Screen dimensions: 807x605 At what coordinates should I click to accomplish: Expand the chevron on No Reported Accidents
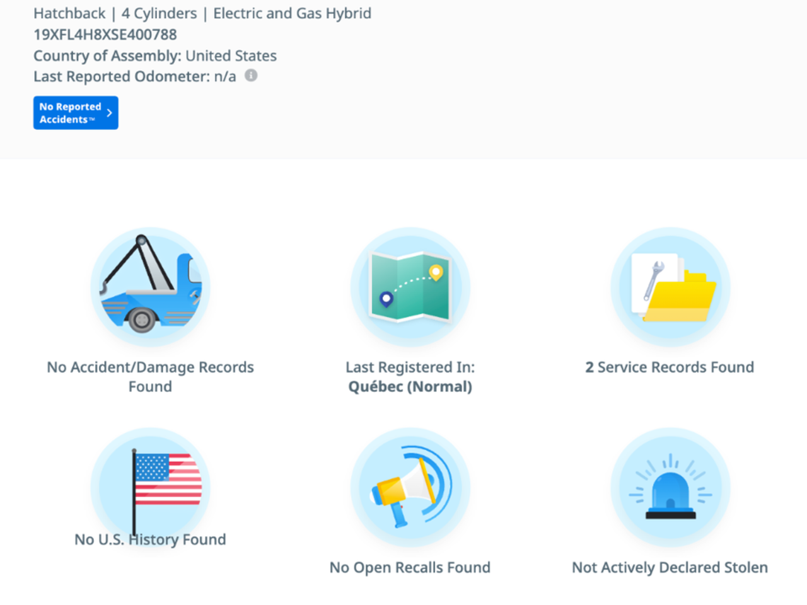click(x=110, y=113)
